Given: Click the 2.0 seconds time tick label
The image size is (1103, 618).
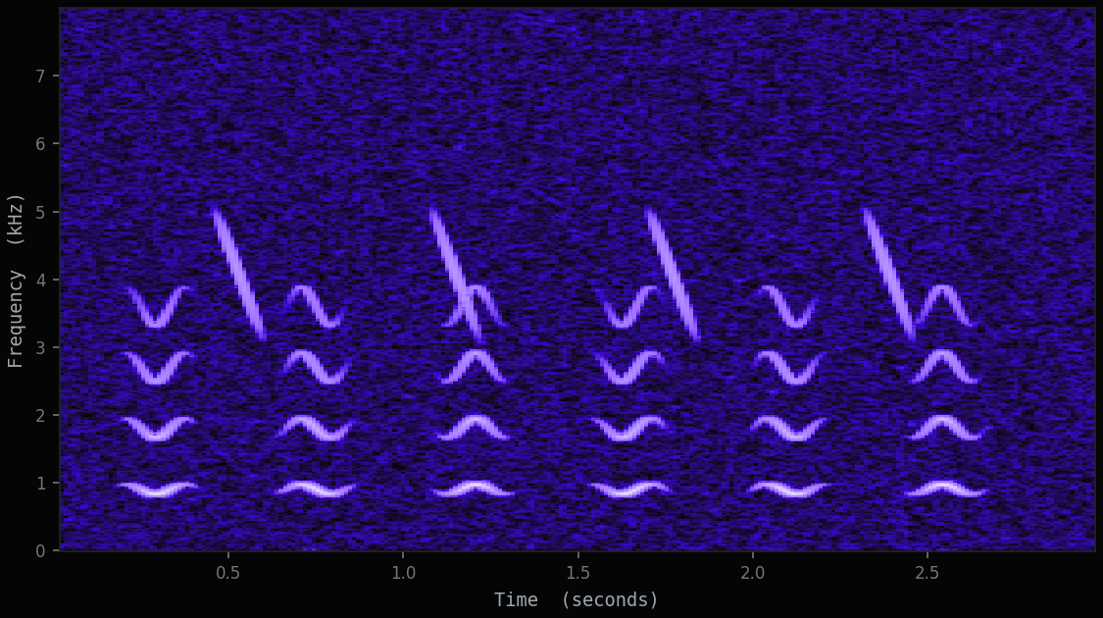Looking at the screenshot, I should click(x=753, y=572).
